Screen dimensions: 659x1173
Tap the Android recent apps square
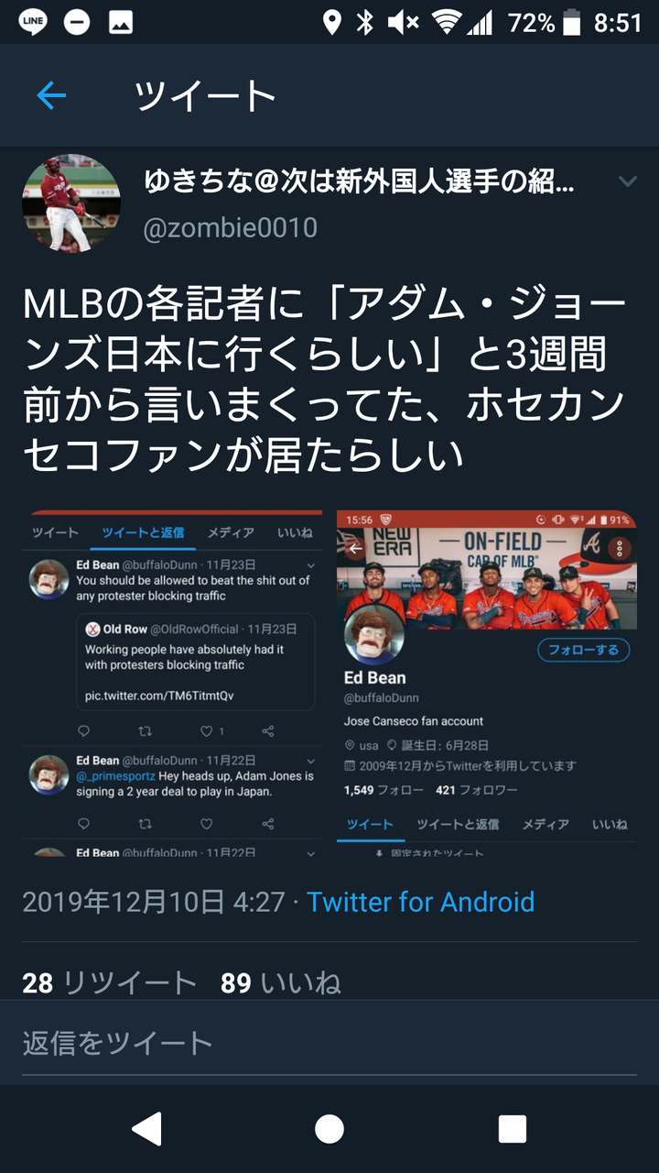click(512, 1129)
